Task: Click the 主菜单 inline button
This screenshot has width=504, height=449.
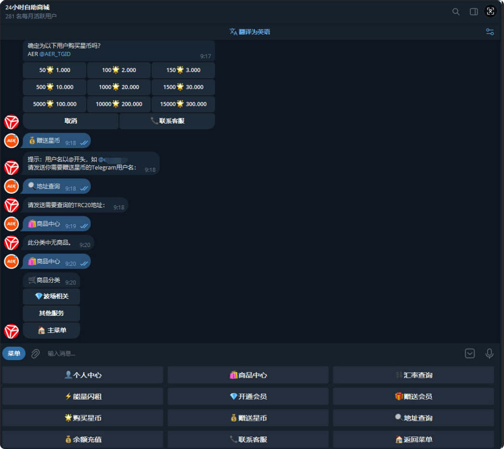Action: coord(51,331)
